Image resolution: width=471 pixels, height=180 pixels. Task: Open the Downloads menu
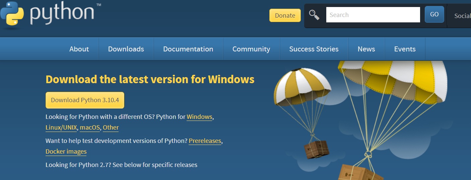pos(126,49)
